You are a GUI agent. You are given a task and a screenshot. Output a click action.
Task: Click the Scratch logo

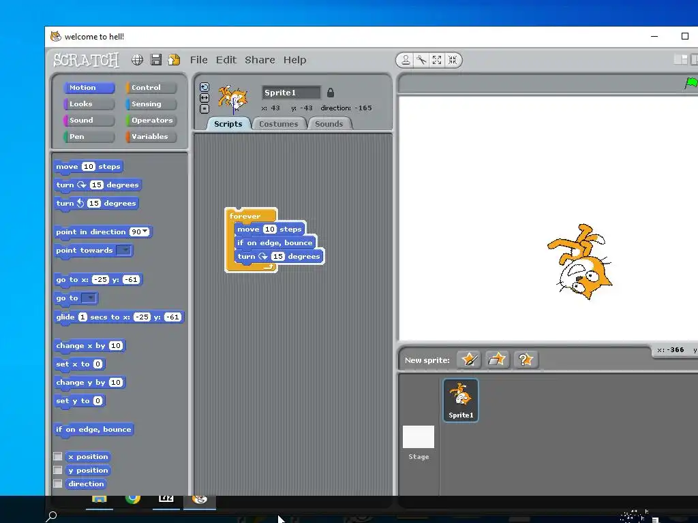point(86,60)
